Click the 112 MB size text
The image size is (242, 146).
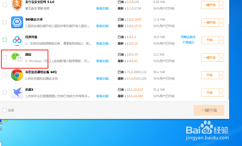(159, 55)
